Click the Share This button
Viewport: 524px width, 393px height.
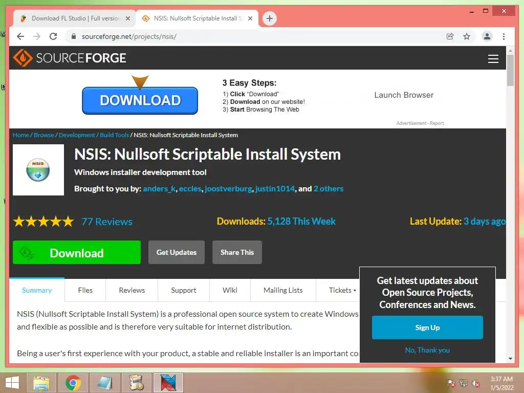click(x=237, y=252)
